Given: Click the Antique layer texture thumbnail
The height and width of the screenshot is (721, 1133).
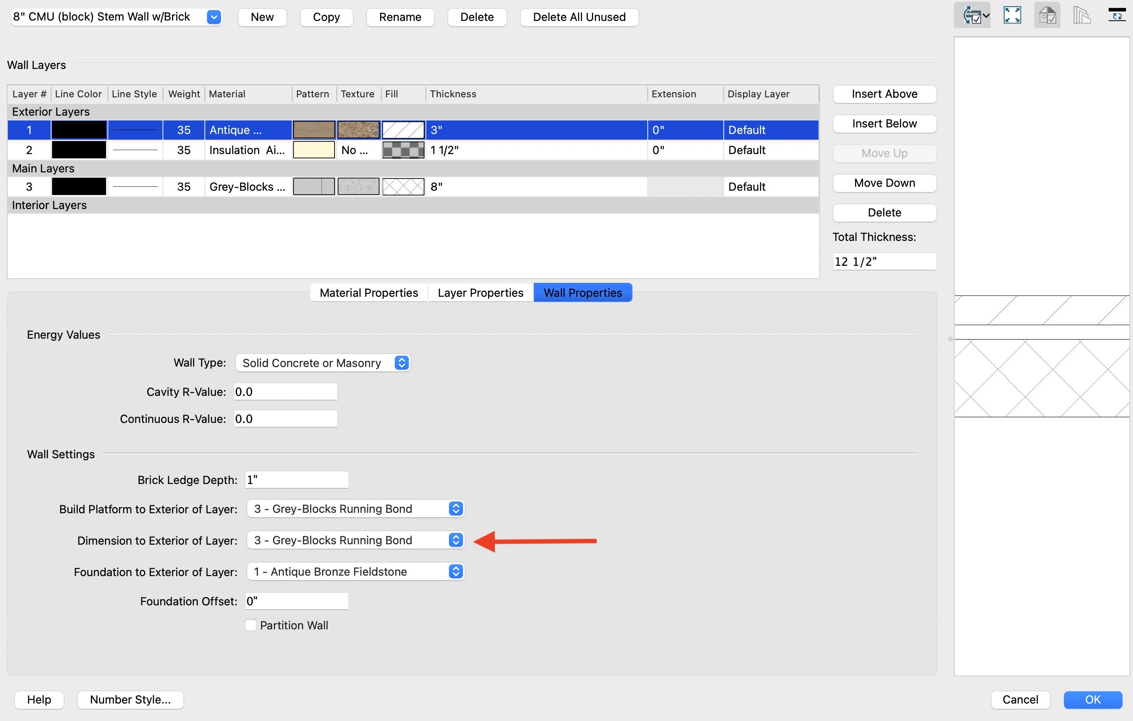Looking at the screenshot, I should tap(358, 130).
